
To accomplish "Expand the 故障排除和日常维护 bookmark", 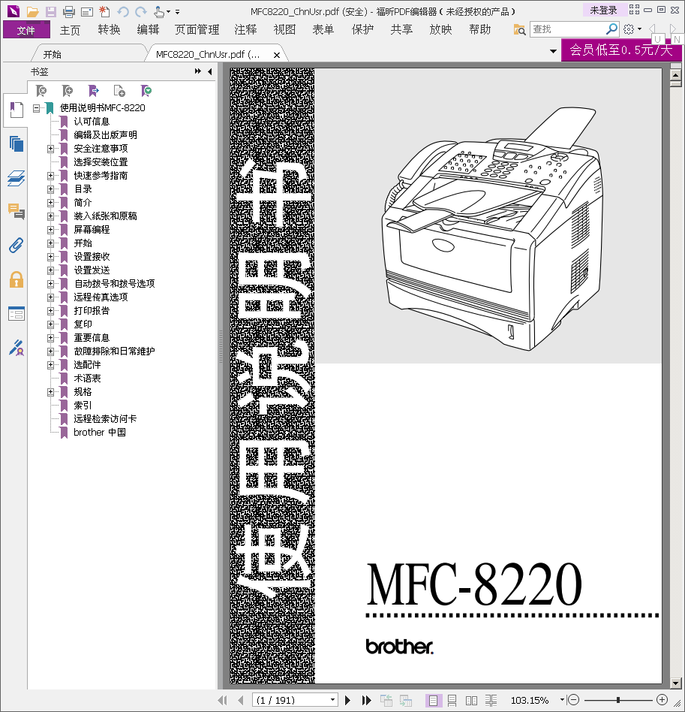I will click(51, 351).
